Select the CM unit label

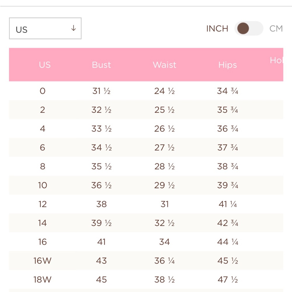click(276, 29)
